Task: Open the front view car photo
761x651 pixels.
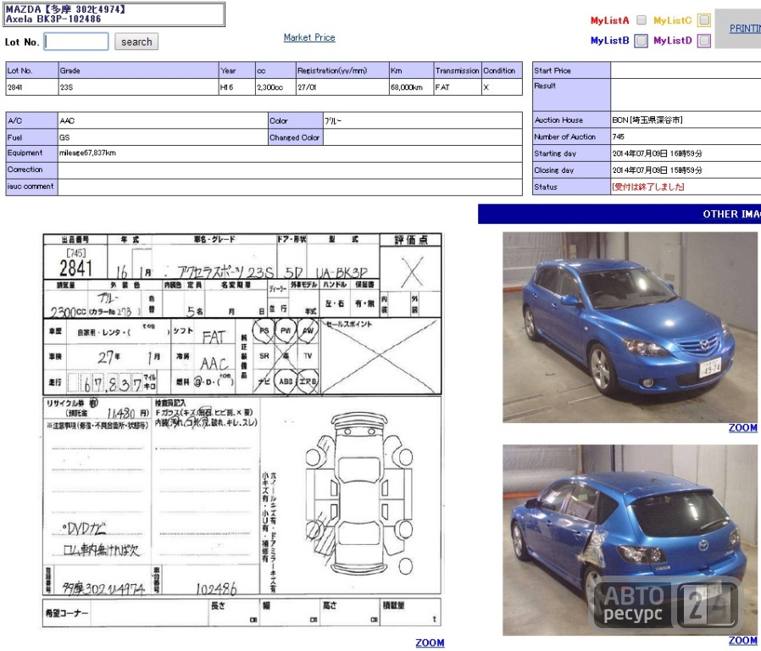Action: (630, 327)
